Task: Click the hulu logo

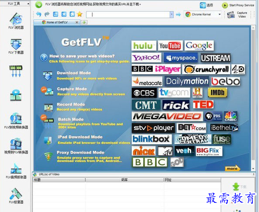Action: tap(144, 46)
